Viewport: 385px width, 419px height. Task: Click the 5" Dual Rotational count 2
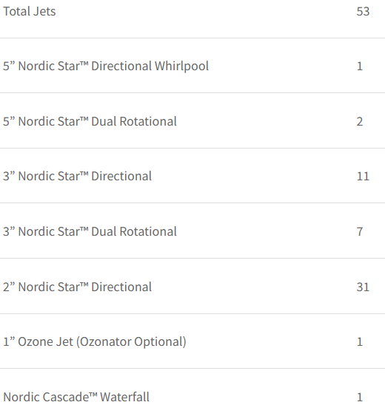pyautogui.click(x=360, y=122)
